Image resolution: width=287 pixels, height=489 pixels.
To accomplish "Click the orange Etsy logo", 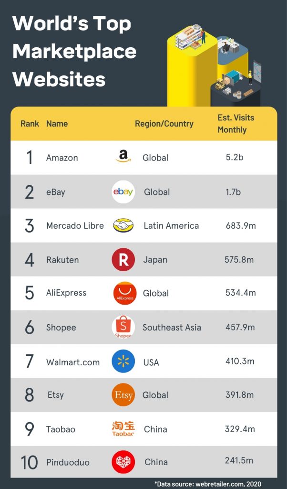I will pos(123,395).
